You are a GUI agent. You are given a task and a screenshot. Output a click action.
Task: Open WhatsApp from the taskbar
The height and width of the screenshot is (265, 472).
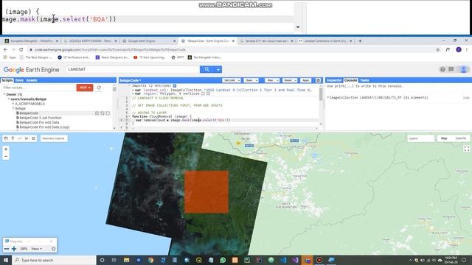[223, 260]
